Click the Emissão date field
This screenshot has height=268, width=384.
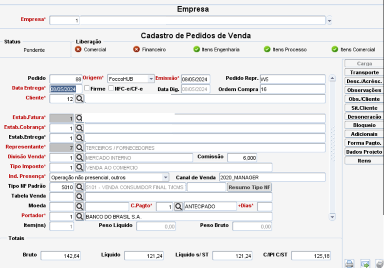tap(195, 79)
